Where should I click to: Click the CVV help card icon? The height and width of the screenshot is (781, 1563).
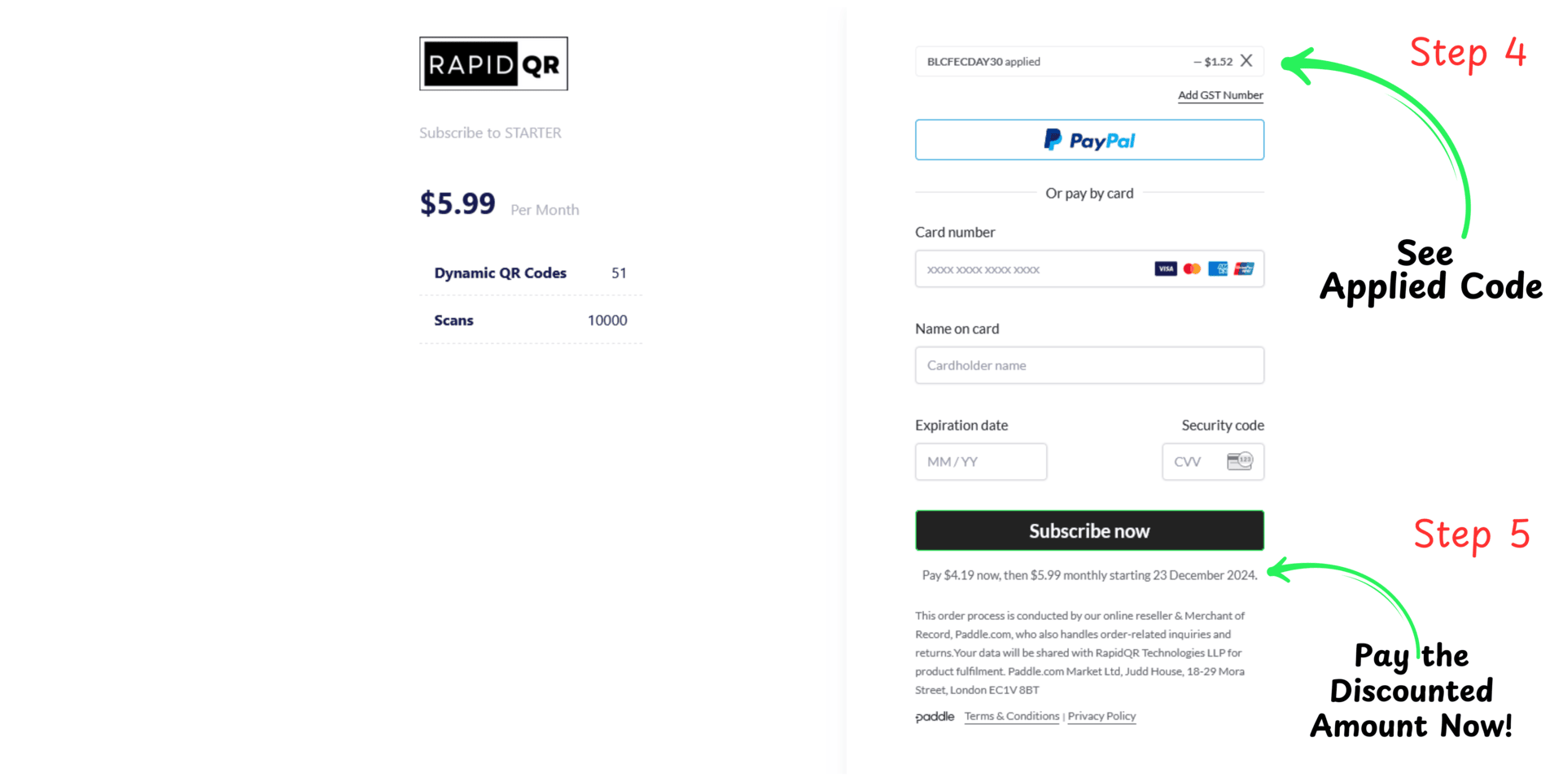click(1240, 461)
